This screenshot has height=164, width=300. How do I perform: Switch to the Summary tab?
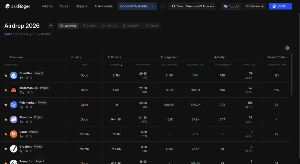[130, 25]
